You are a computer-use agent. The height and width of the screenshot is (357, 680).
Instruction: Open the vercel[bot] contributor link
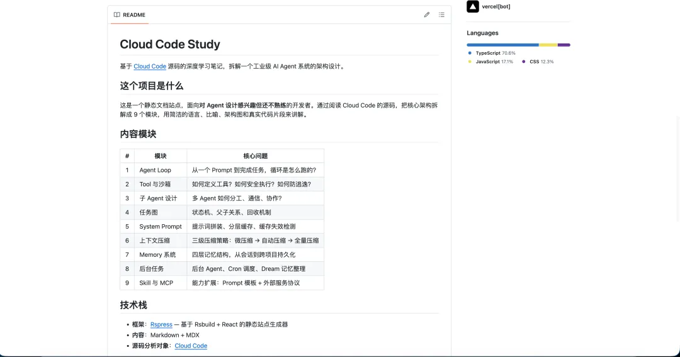click(x=496, y=6)
